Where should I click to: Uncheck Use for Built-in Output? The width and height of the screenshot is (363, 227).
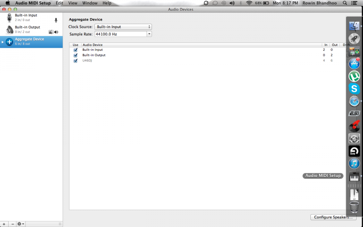click(x=75, y=55)
